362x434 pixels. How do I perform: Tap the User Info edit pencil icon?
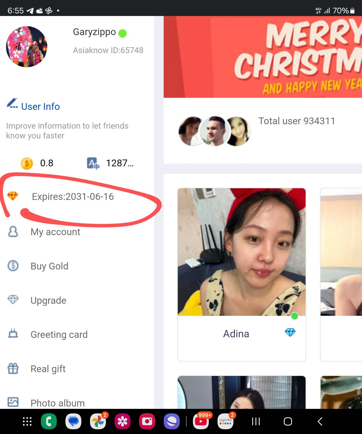pos(12,104)
